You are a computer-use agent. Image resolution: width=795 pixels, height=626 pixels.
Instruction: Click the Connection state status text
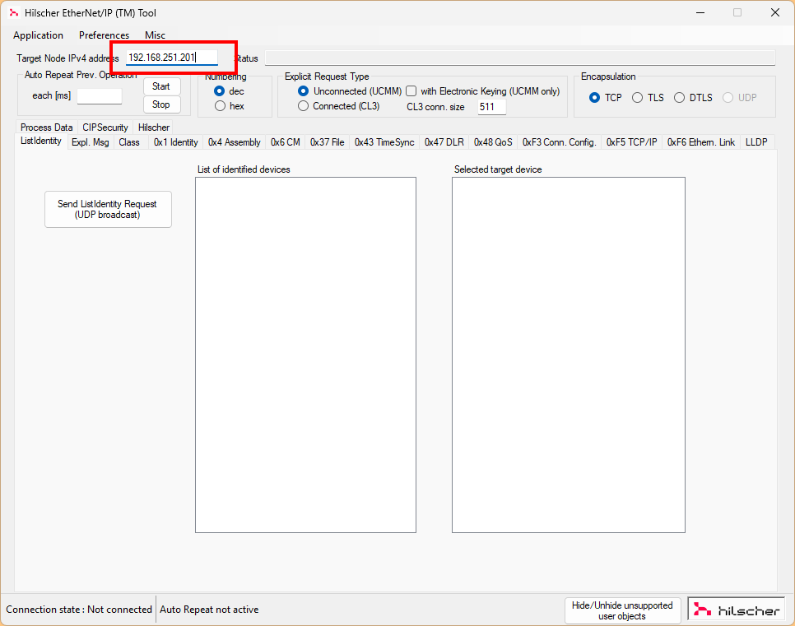(x=78, y=610)
